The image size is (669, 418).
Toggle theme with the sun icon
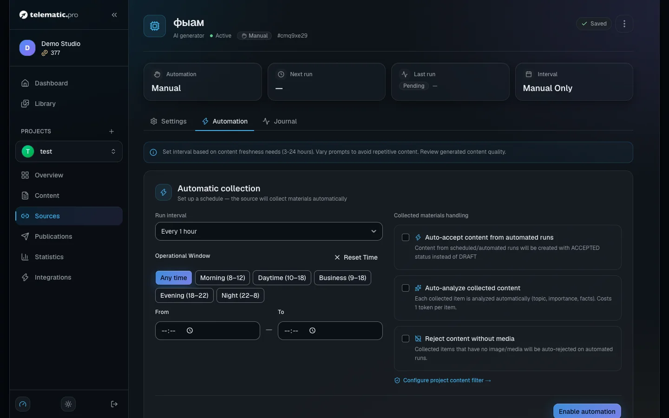point(68,404)
